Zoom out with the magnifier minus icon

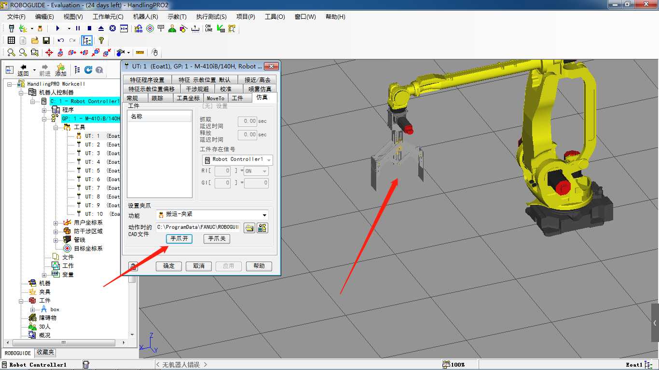pos(23,53)
